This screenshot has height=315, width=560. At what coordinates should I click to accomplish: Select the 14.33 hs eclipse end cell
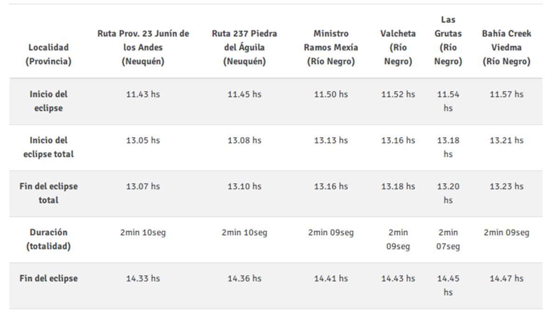point(143,279)
